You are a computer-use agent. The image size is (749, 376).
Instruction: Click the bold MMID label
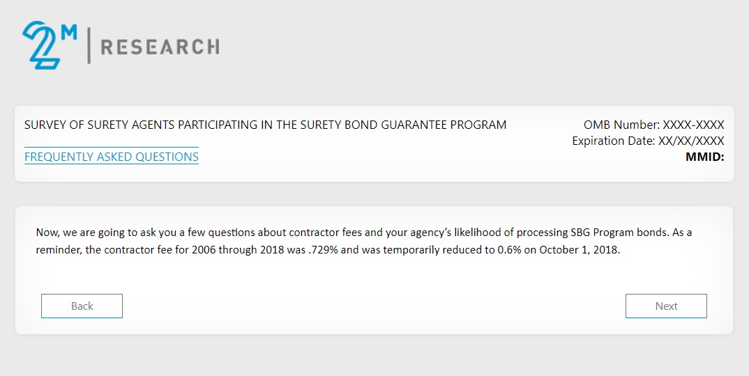pyautogui.click(x=705, y=157)
